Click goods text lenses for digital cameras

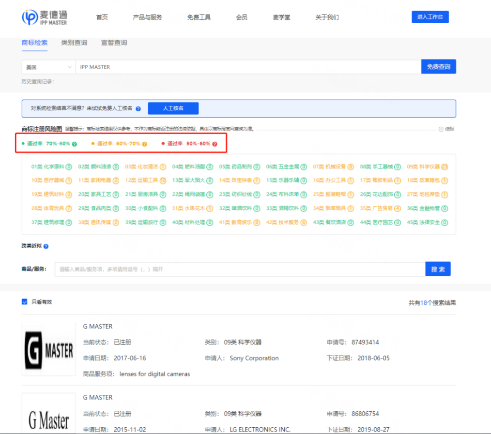pos(154,374)
